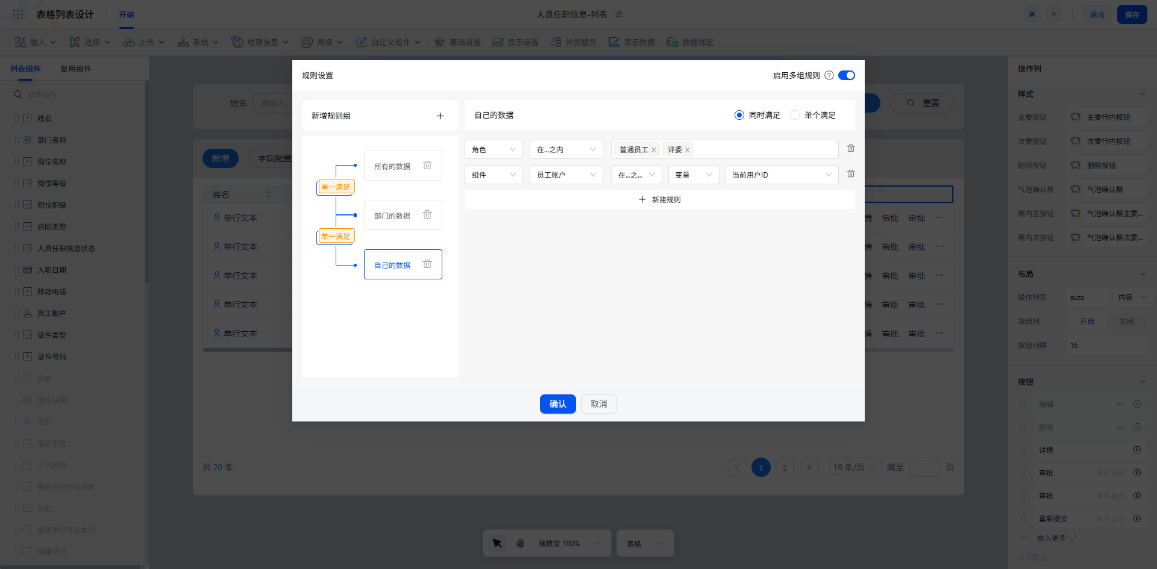Click the edit title pencil icon
The height and width of the screenshot is (569, 1157).
point(619,14)
